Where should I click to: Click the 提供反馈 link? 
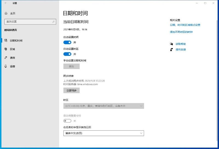point(181,50)
